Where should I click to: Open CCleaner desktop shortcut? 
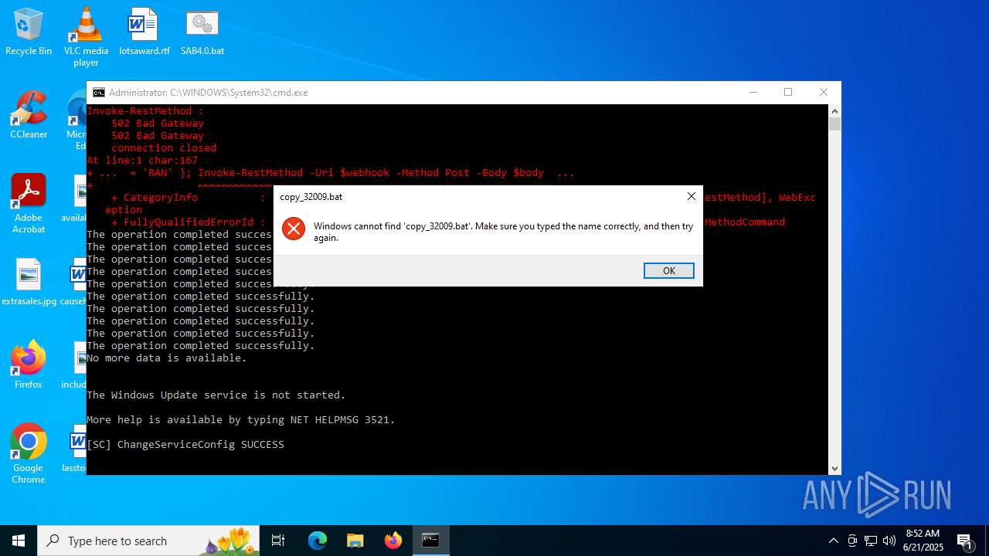point(29,115)
